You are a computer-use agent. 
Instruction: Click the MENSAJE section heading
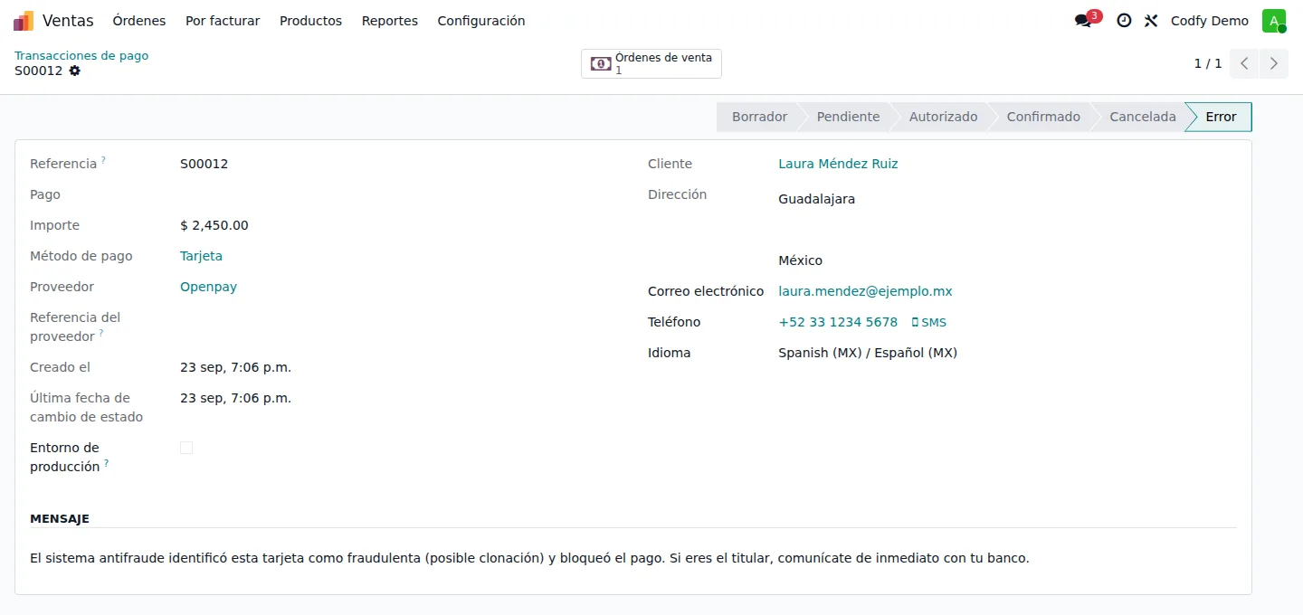(60, 519)
